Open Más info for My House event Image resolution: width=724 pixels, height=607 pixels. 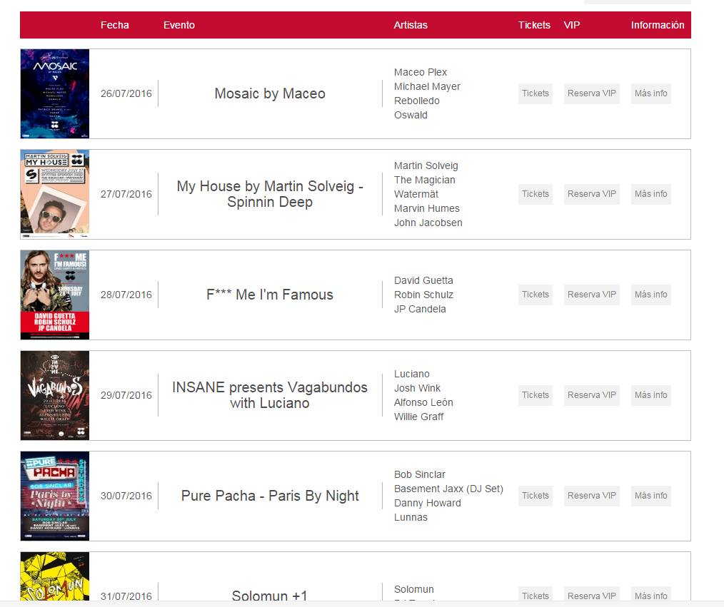click(x=650, y=194)
